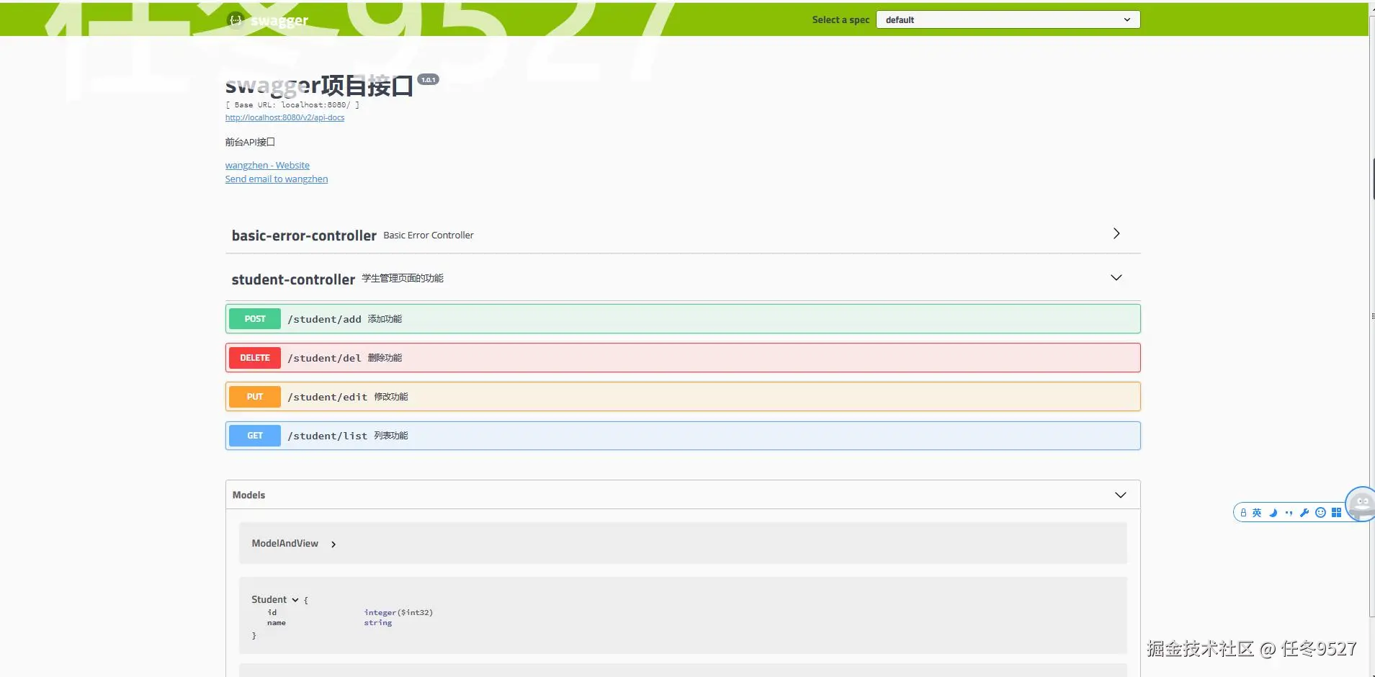Open the IME wrench settings icon

1304,513
